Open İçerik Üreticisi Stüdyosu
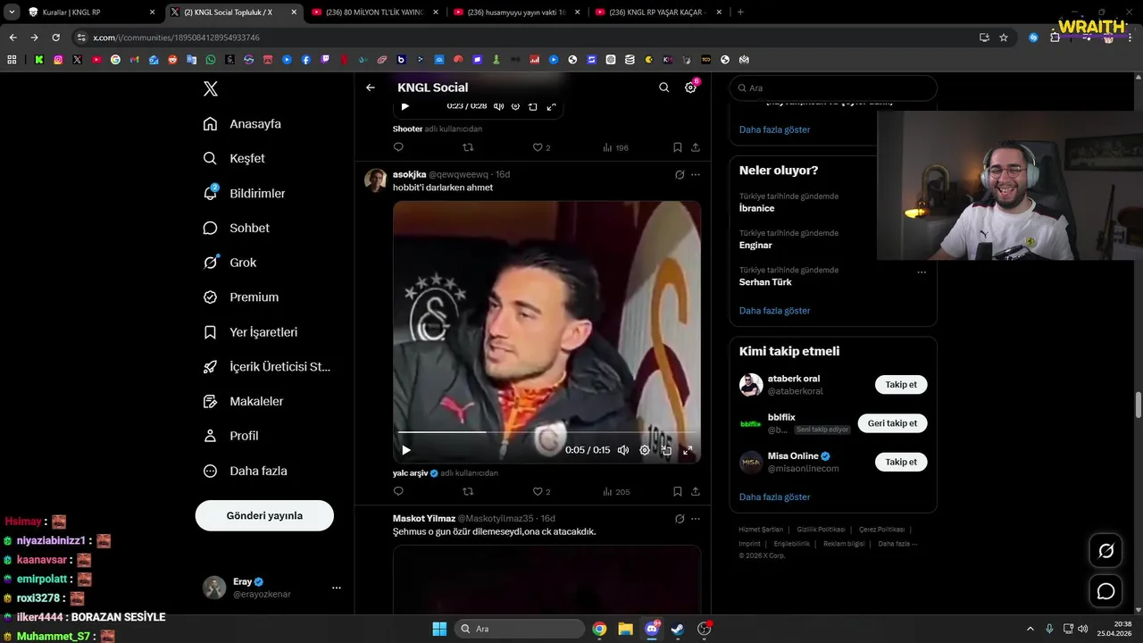The image size is (1143, 643). [x=266, y=367]
